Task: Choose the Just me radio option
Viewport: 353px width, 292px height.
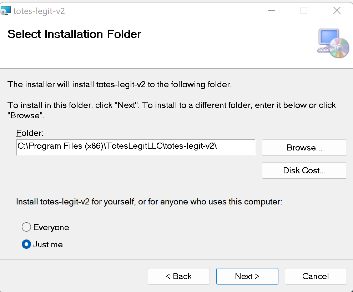Action: [26, 244]
